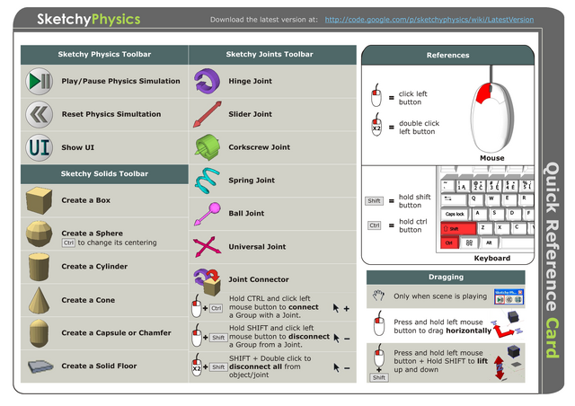Click the red horizontal drag arrows icon

coord(507,329)
